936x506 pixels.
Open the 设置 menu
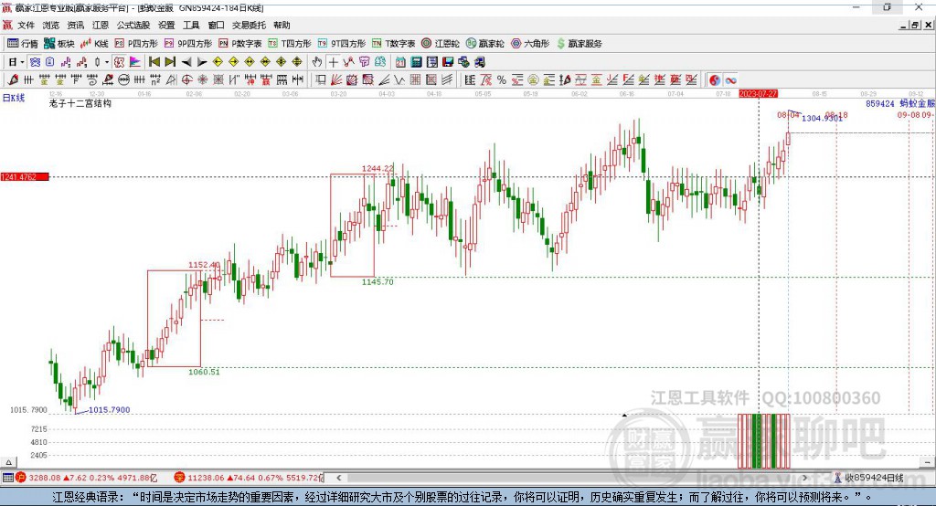click(166, 25)
